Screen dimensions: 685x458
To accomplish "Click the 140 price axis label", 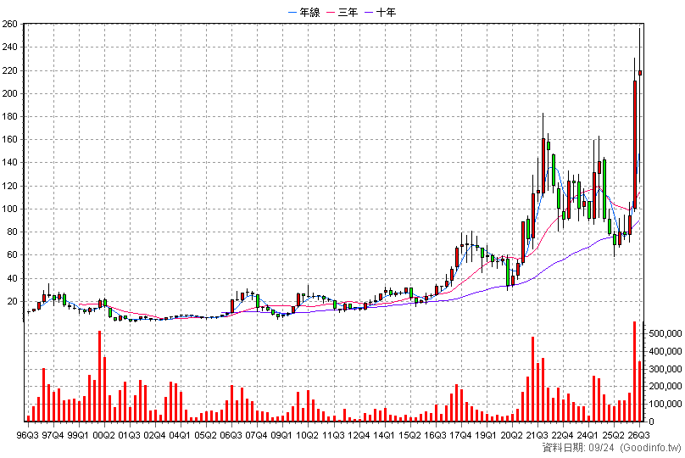I will 9,163.
